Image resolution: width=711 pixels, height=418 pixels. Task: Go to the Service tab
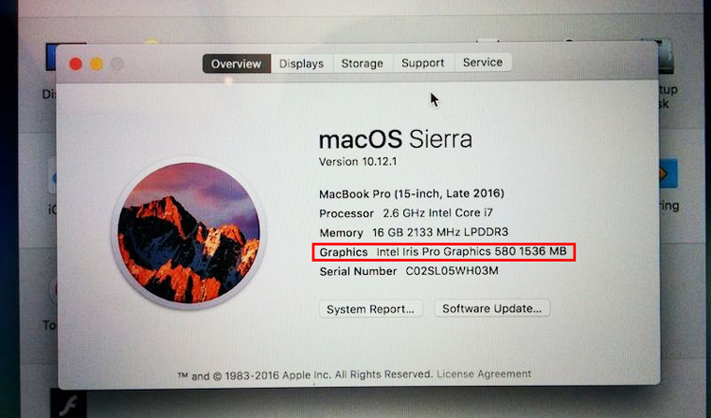click(483, 62)
